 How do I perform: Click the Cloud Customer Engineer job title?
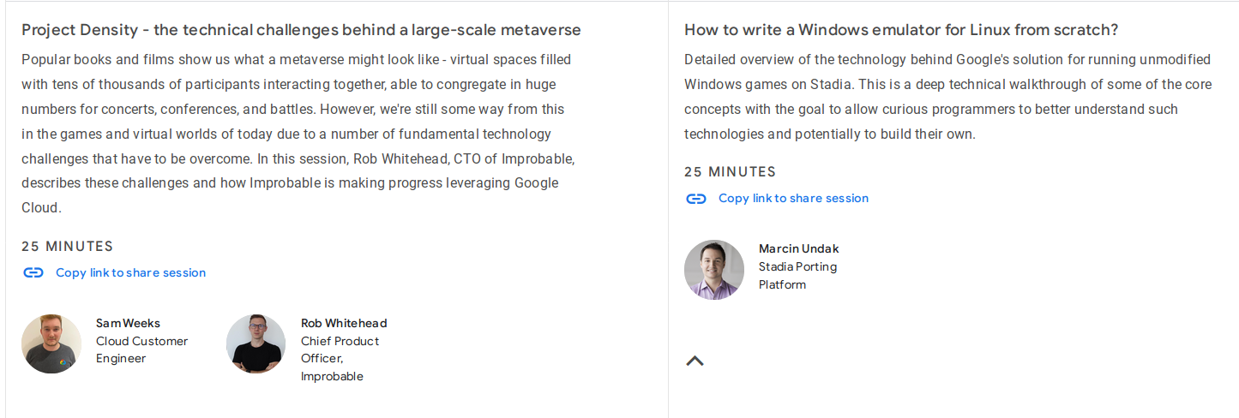pyautogui.click(x=141, y=349)
